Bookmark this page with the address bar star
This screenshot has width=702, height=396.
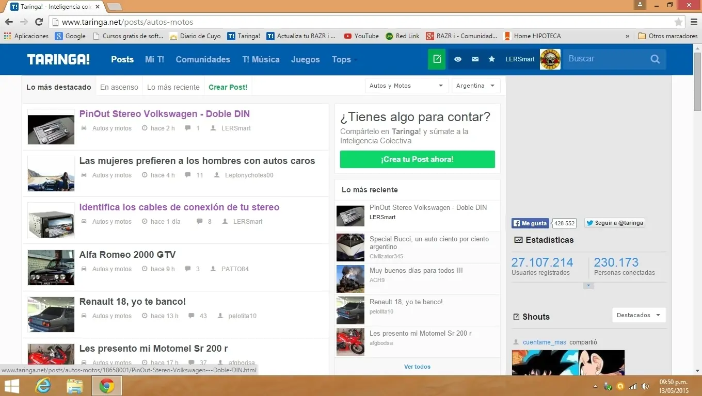click(679, 22)
